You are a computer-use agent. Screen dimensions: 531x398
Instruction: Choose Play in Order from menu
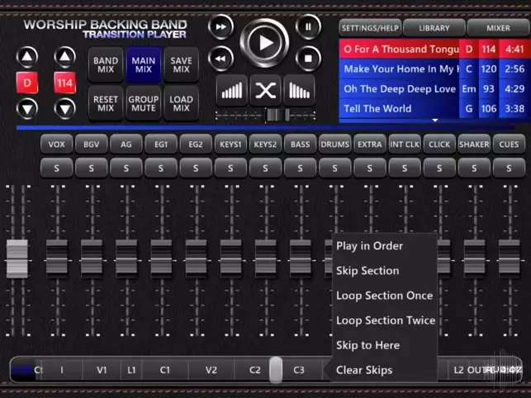(x=369, y=246)
